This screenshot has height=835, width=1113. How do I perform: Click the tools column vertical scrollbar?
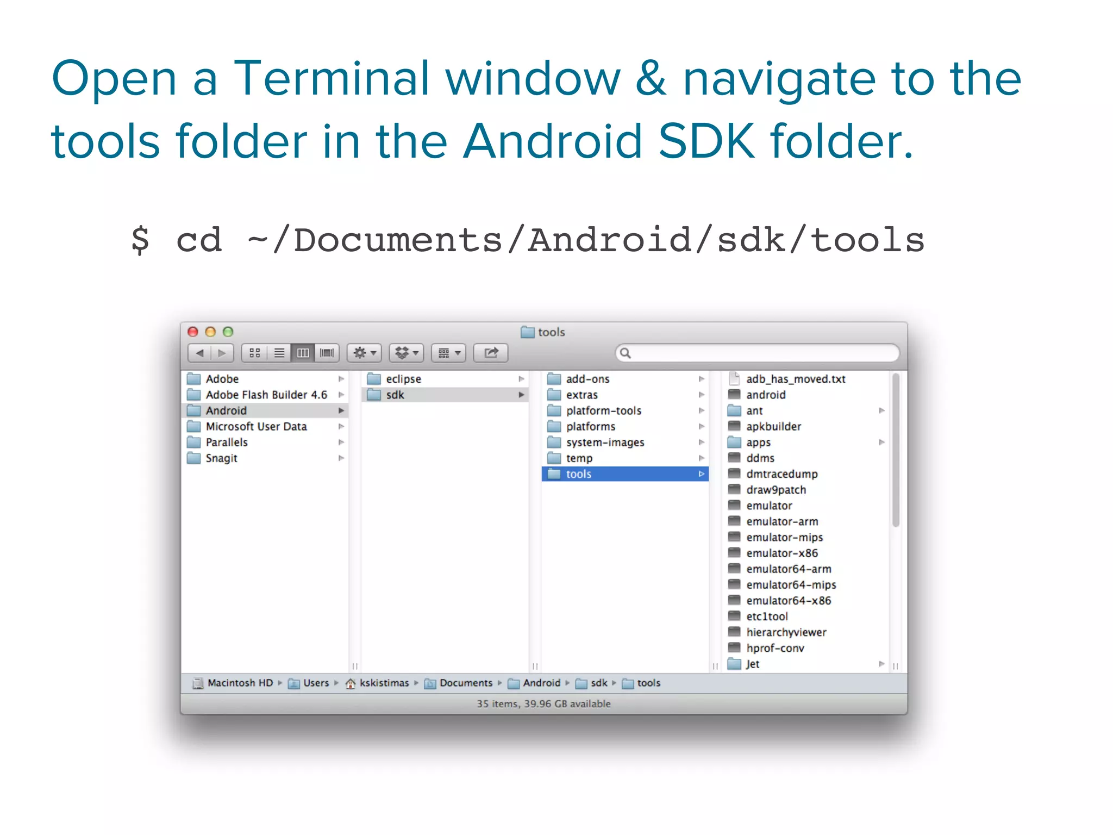896,450
